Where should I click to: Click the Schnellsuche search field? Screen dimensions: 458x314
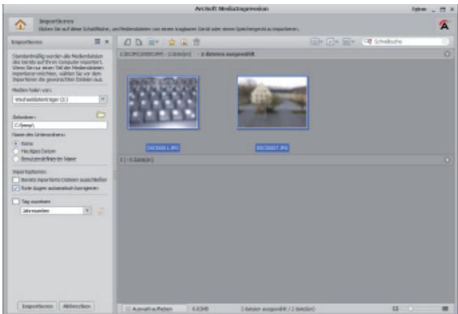click(405, 41)
